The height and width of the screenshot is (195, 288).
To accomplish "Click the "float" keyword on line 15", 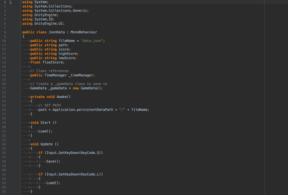I will pyautogui.click(x=35, y=62).
